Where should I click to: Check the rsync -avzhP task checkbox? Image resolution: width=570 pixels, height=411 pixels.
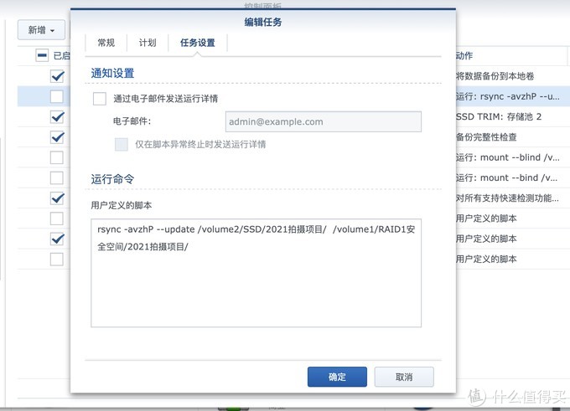(x=57, y=96)
